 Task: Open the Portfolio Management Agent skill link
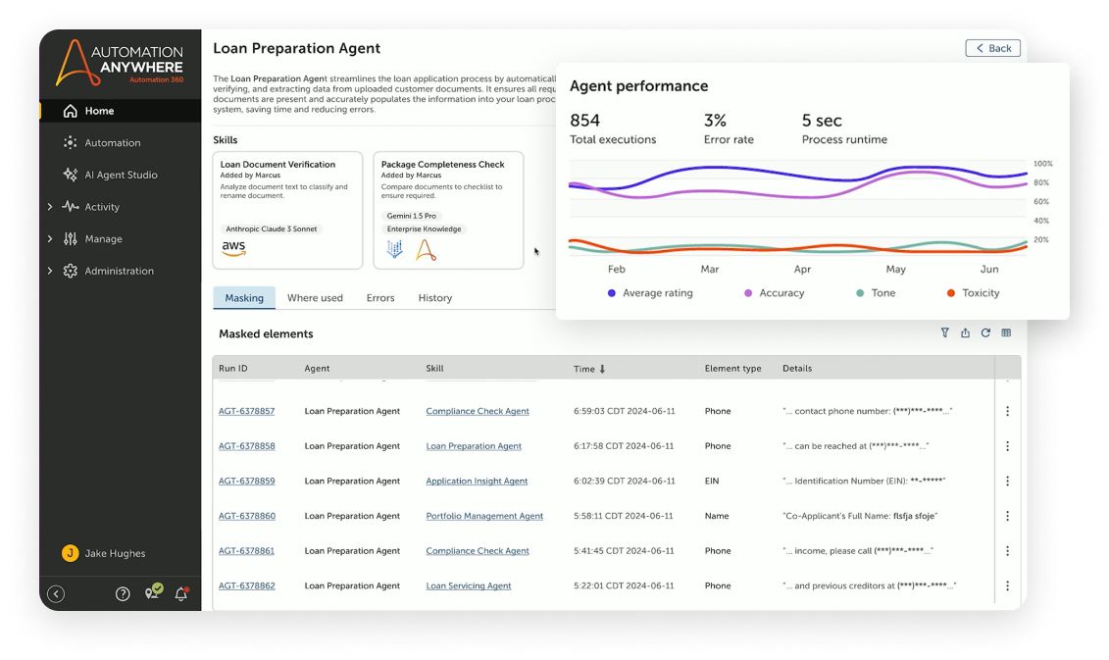coord(484,516)
